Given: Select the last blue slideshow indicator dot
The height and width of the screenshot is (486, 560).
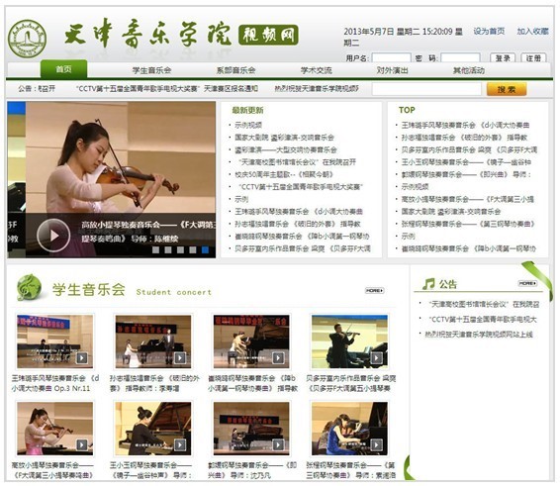Looking at the screenshot, I should (205, 249).
